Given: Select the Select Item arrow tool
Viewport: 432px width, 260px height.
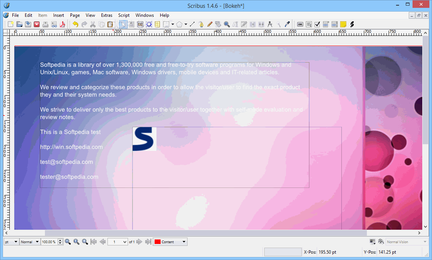Looking at the screenshot, I should [x=123, y=24].
